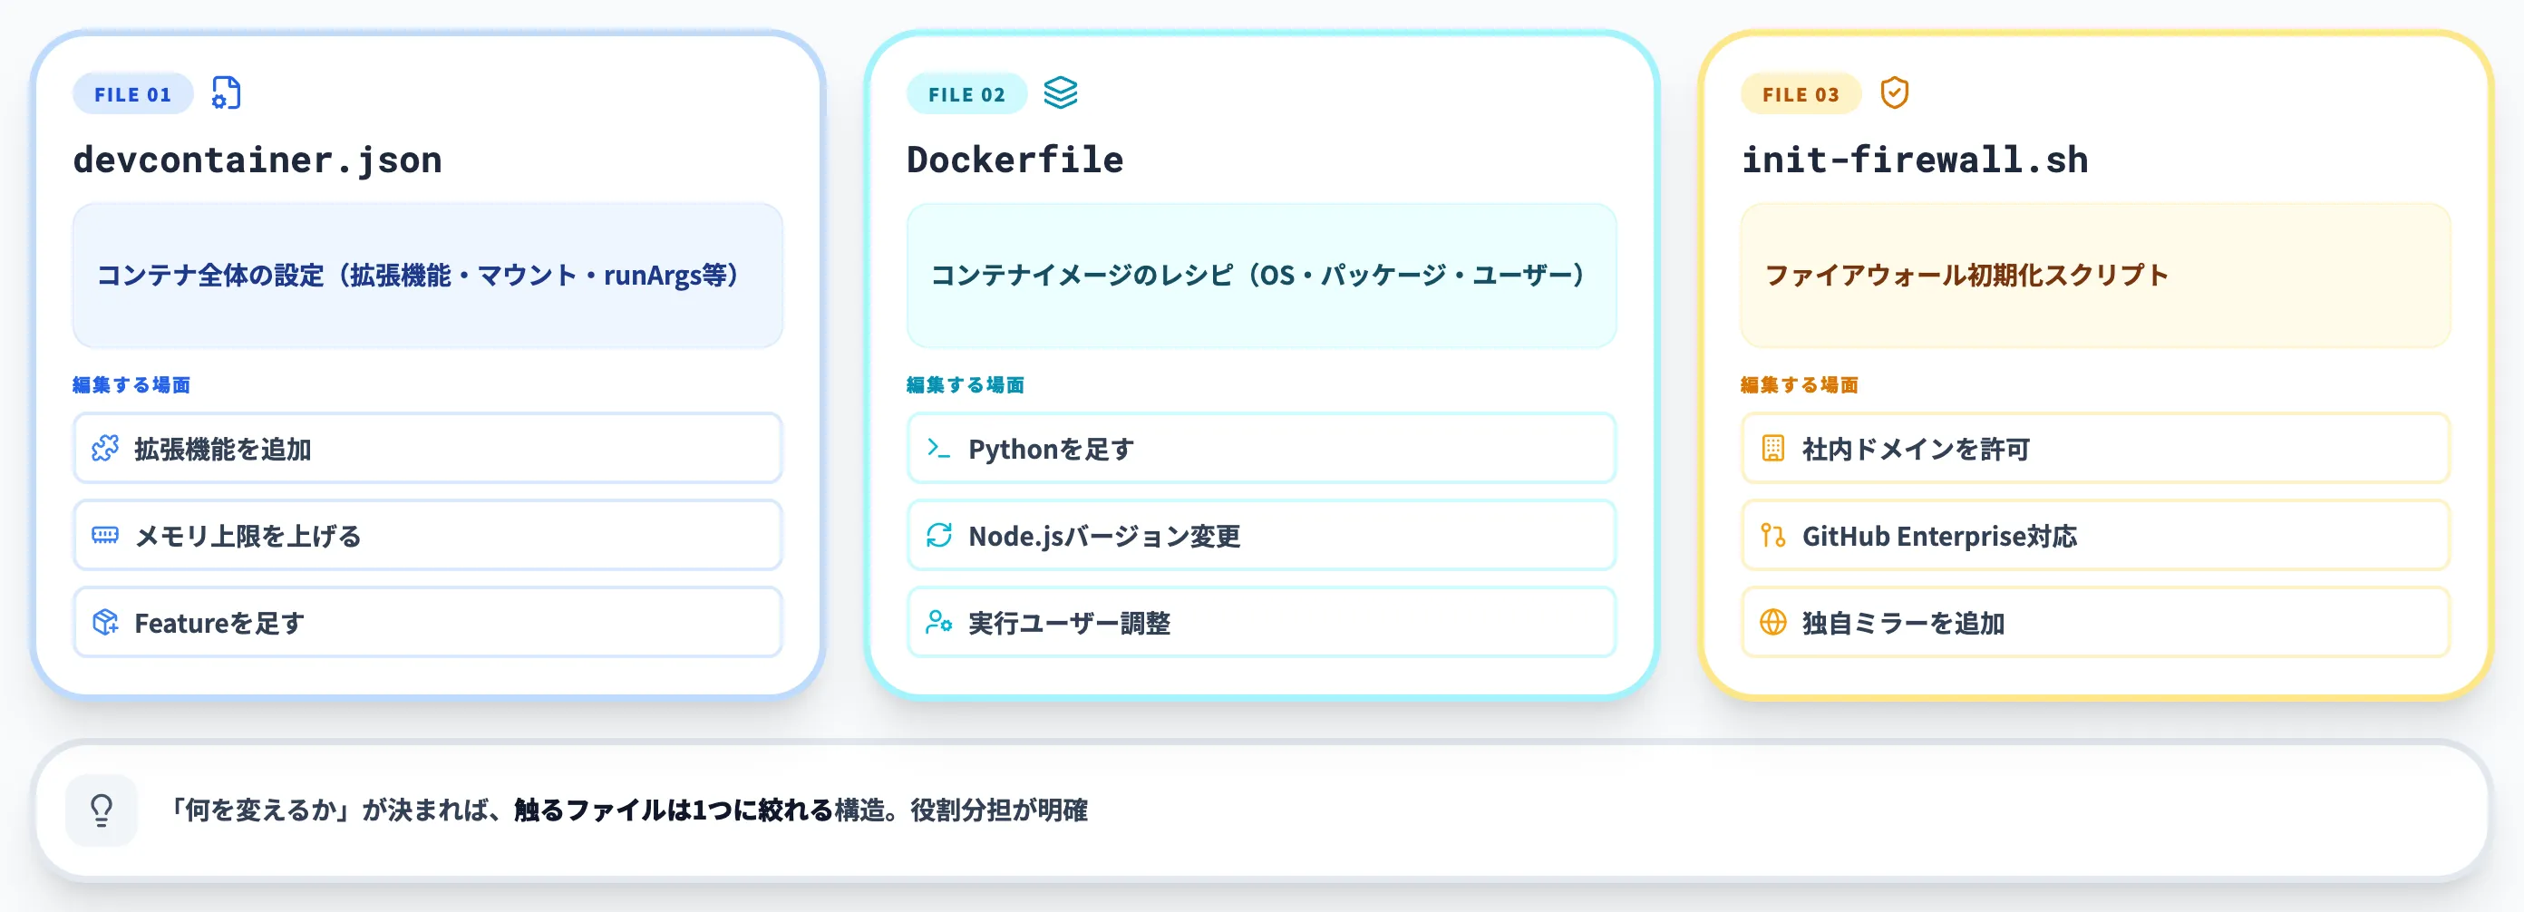The height and width of the screenshot is (912, 2524).
Task: Pick the GitHub Enterprise対応 item
Action: click(x=2095, y=535)
